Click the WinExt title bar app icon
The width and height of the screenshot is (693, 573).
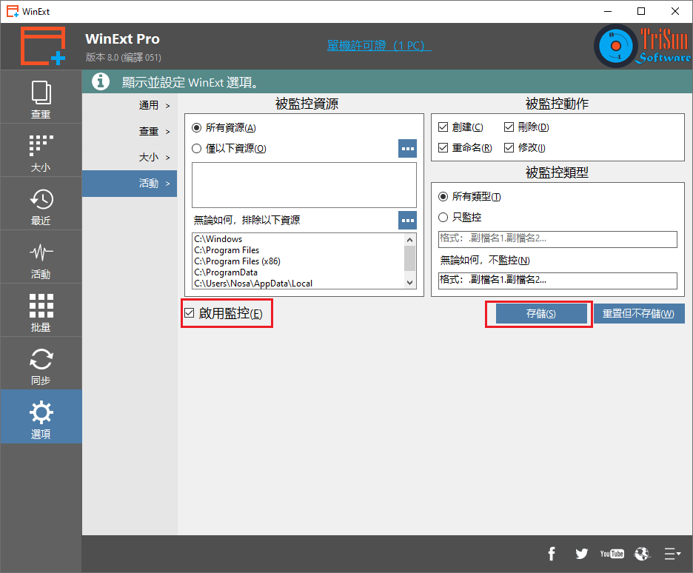coord(13,11)
